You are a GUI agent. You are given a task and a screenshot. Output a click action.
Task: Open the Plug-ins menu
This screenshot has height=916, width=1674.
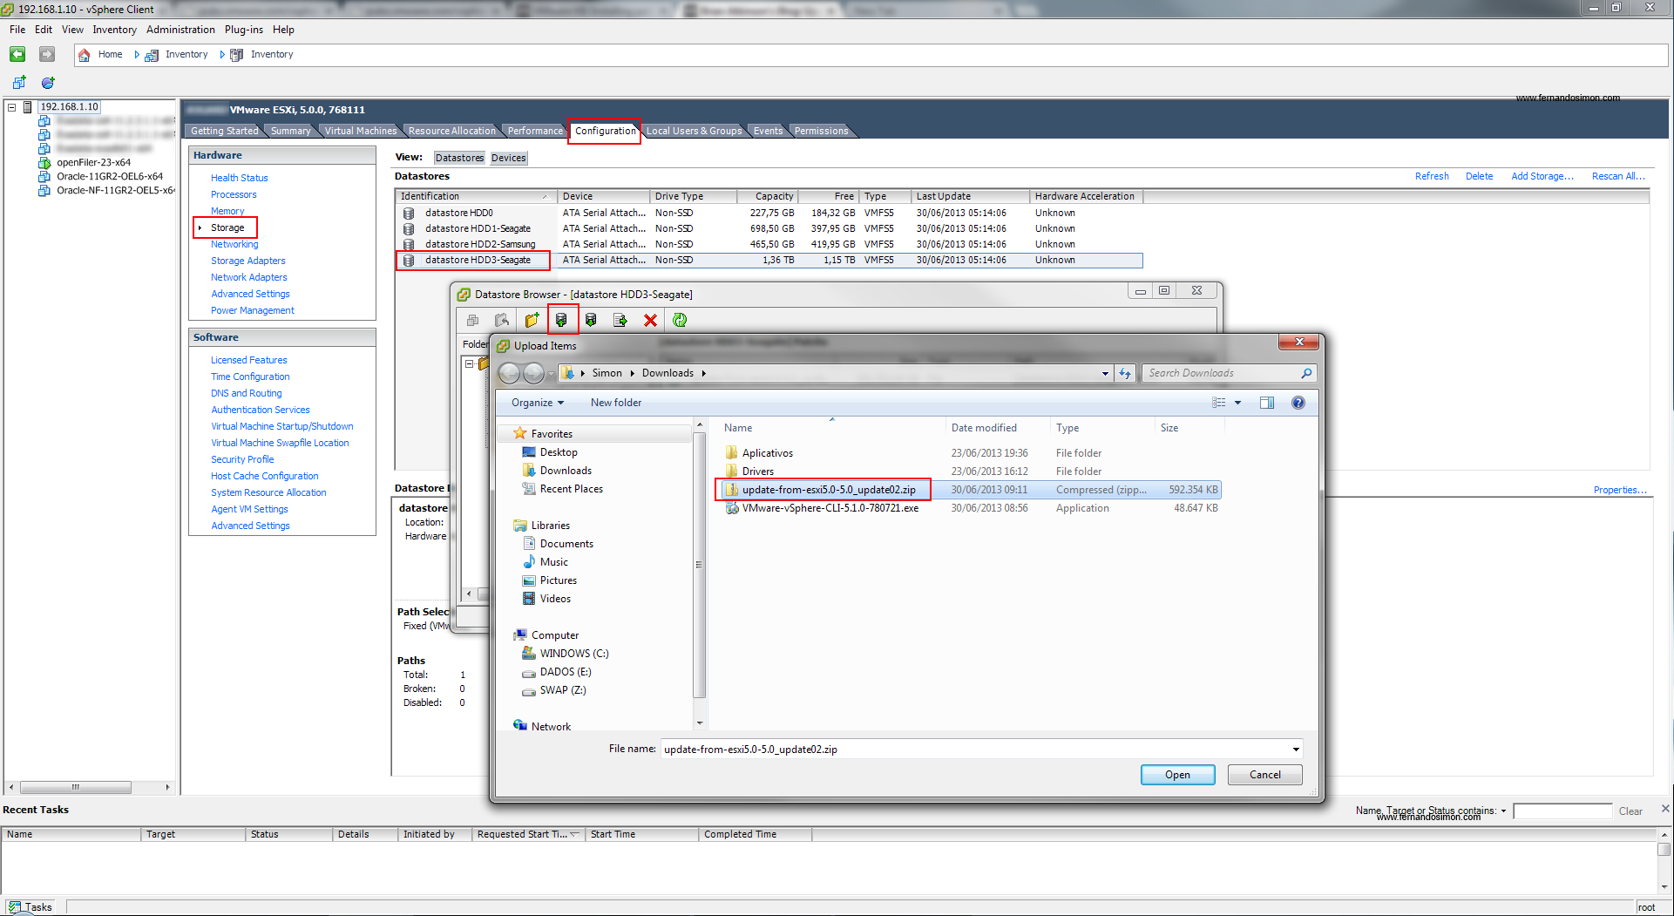click(x=243, y=30)
